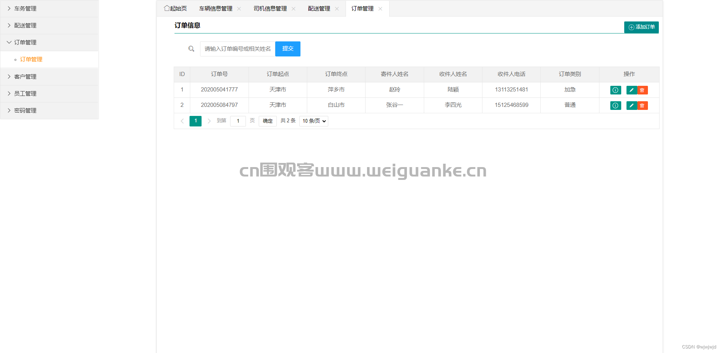Go to previous page arrow
This screenshot has height=353, width=722.
pos(182,121)
